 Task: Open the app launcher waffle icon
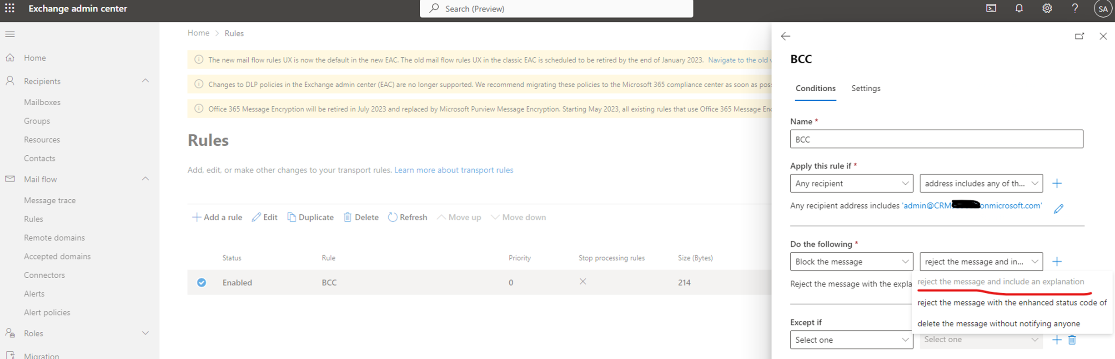click(x=10, y=8)
